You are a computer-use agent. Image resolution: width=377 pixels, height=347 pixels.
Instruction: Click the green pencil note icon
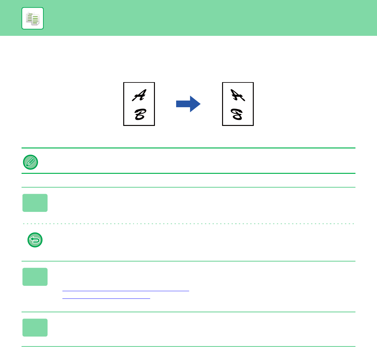pyautogui.click(x=31, y=162)
